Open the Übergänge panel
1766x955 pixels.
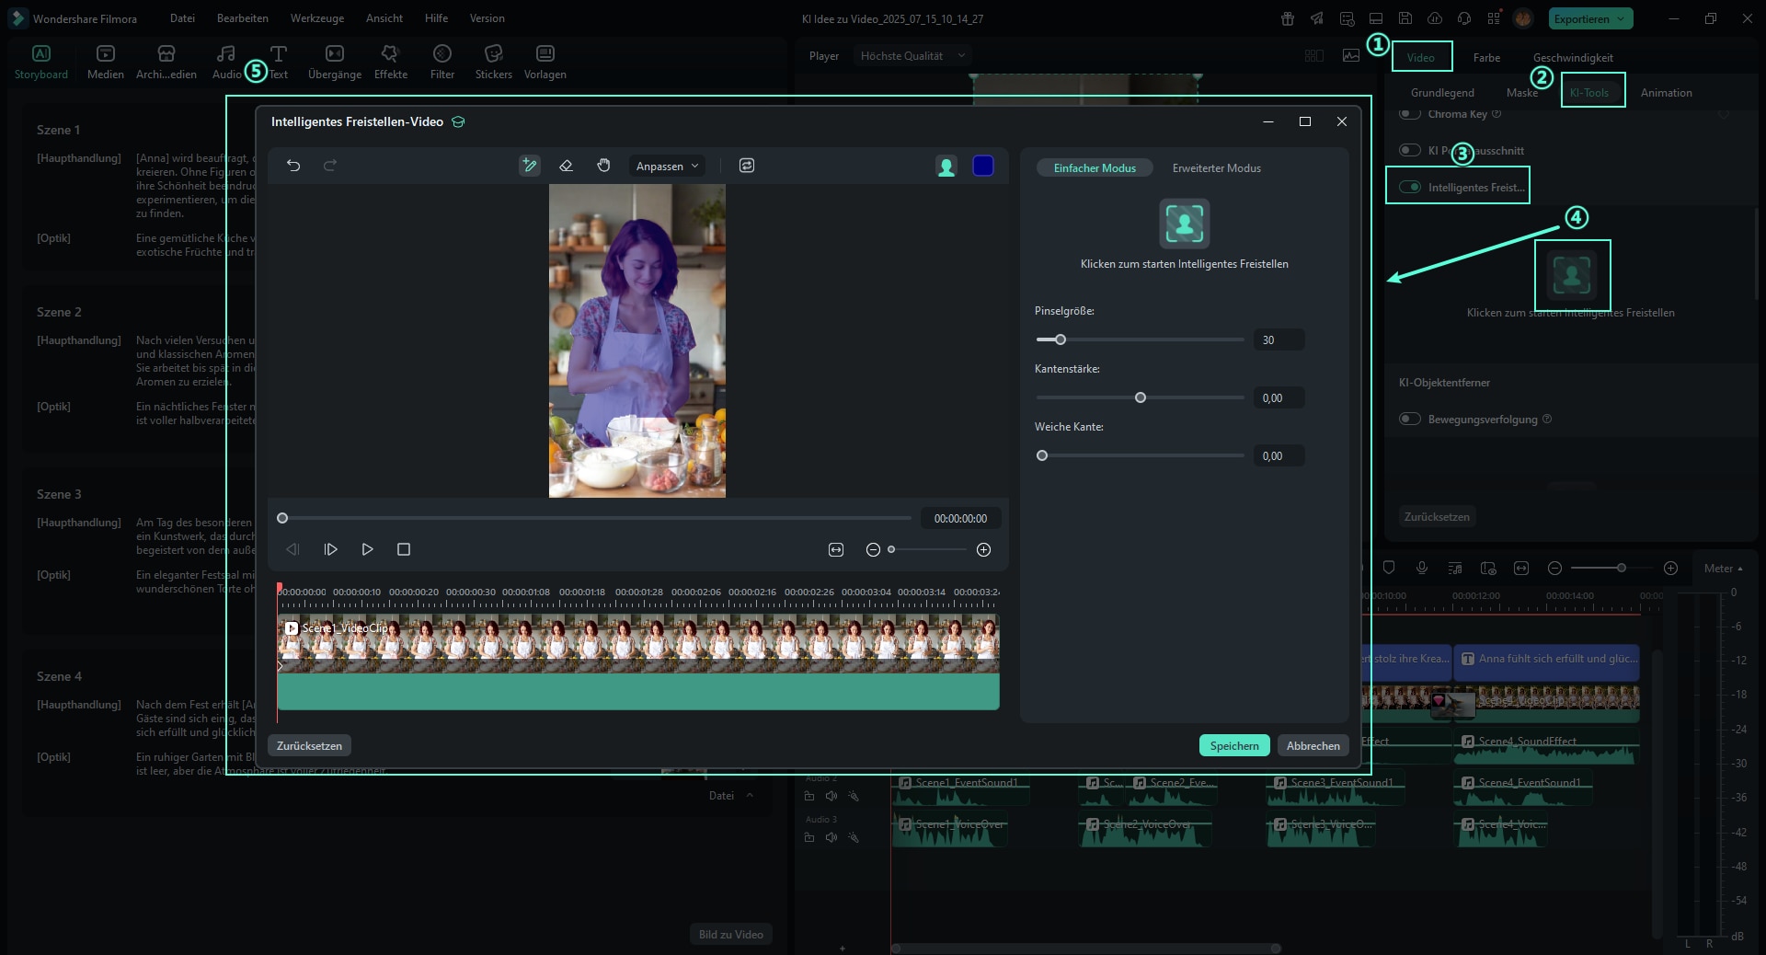tap(335, 62)
